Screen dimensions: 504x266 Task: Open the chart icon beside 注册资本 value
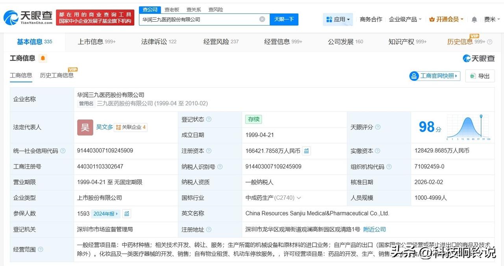306,151
